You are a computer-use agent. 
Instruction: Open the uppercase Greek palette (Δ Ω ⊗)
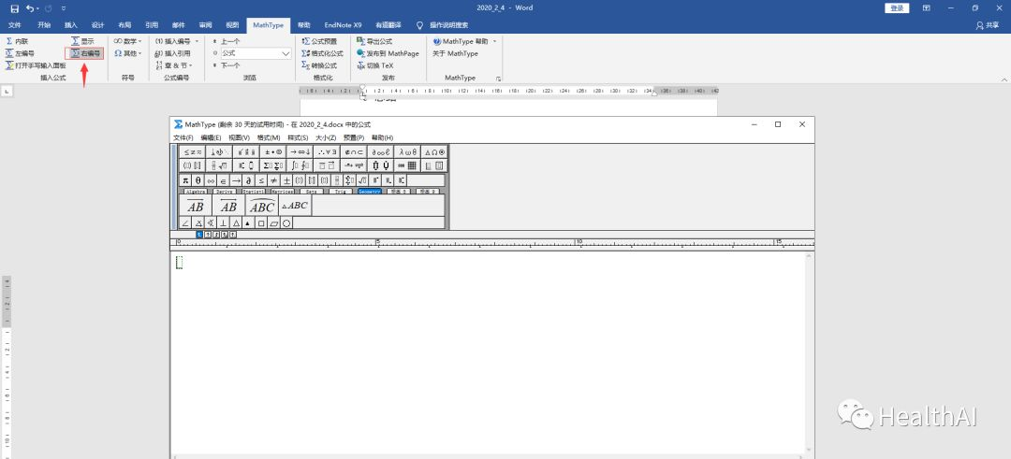tap(434, 152)
